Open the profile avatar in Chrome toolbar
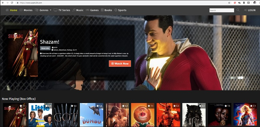 pyautogui.click(x=254, y=3)
